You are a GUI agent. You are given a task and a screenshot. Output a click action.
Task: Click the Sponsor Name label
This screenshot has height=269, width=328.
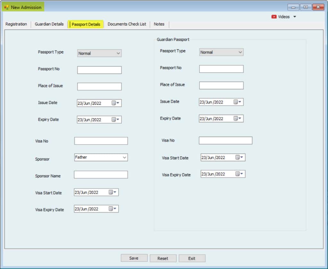click(x=48, y=176)
